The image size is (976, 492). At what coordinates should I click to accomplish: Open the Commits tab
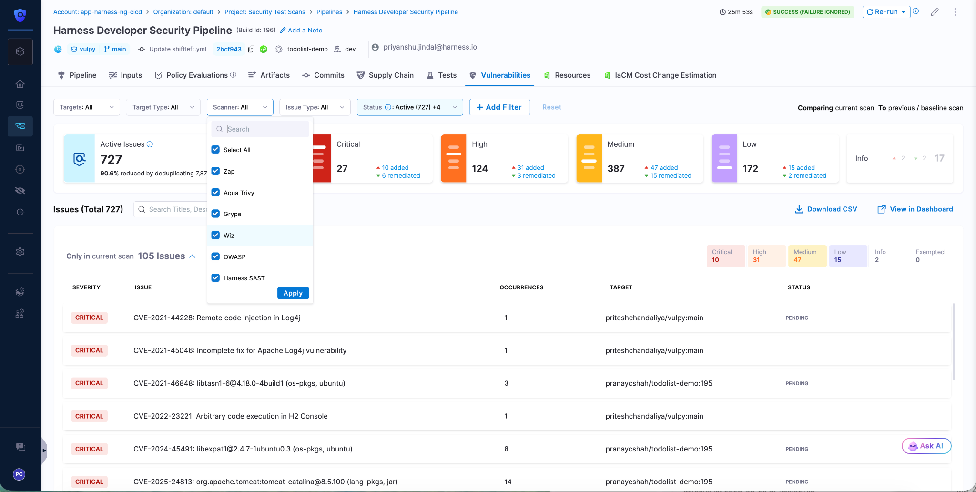click(323, 75)
